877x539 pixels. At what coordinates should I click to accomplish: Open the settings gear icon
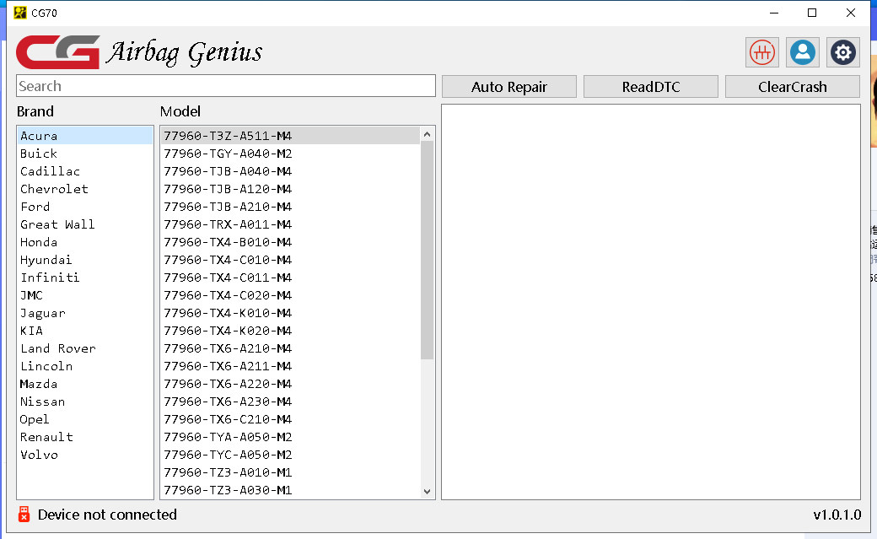coord(842,52)
